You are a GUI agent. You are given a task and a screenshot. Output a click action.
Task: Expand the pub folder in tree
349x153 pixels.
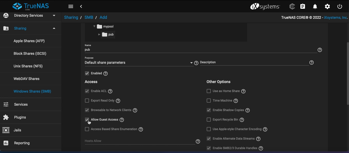99,34
